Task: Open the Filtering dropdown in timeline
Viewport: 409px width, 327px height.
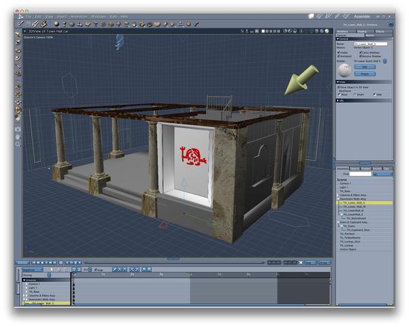Action: click(49, 275)
